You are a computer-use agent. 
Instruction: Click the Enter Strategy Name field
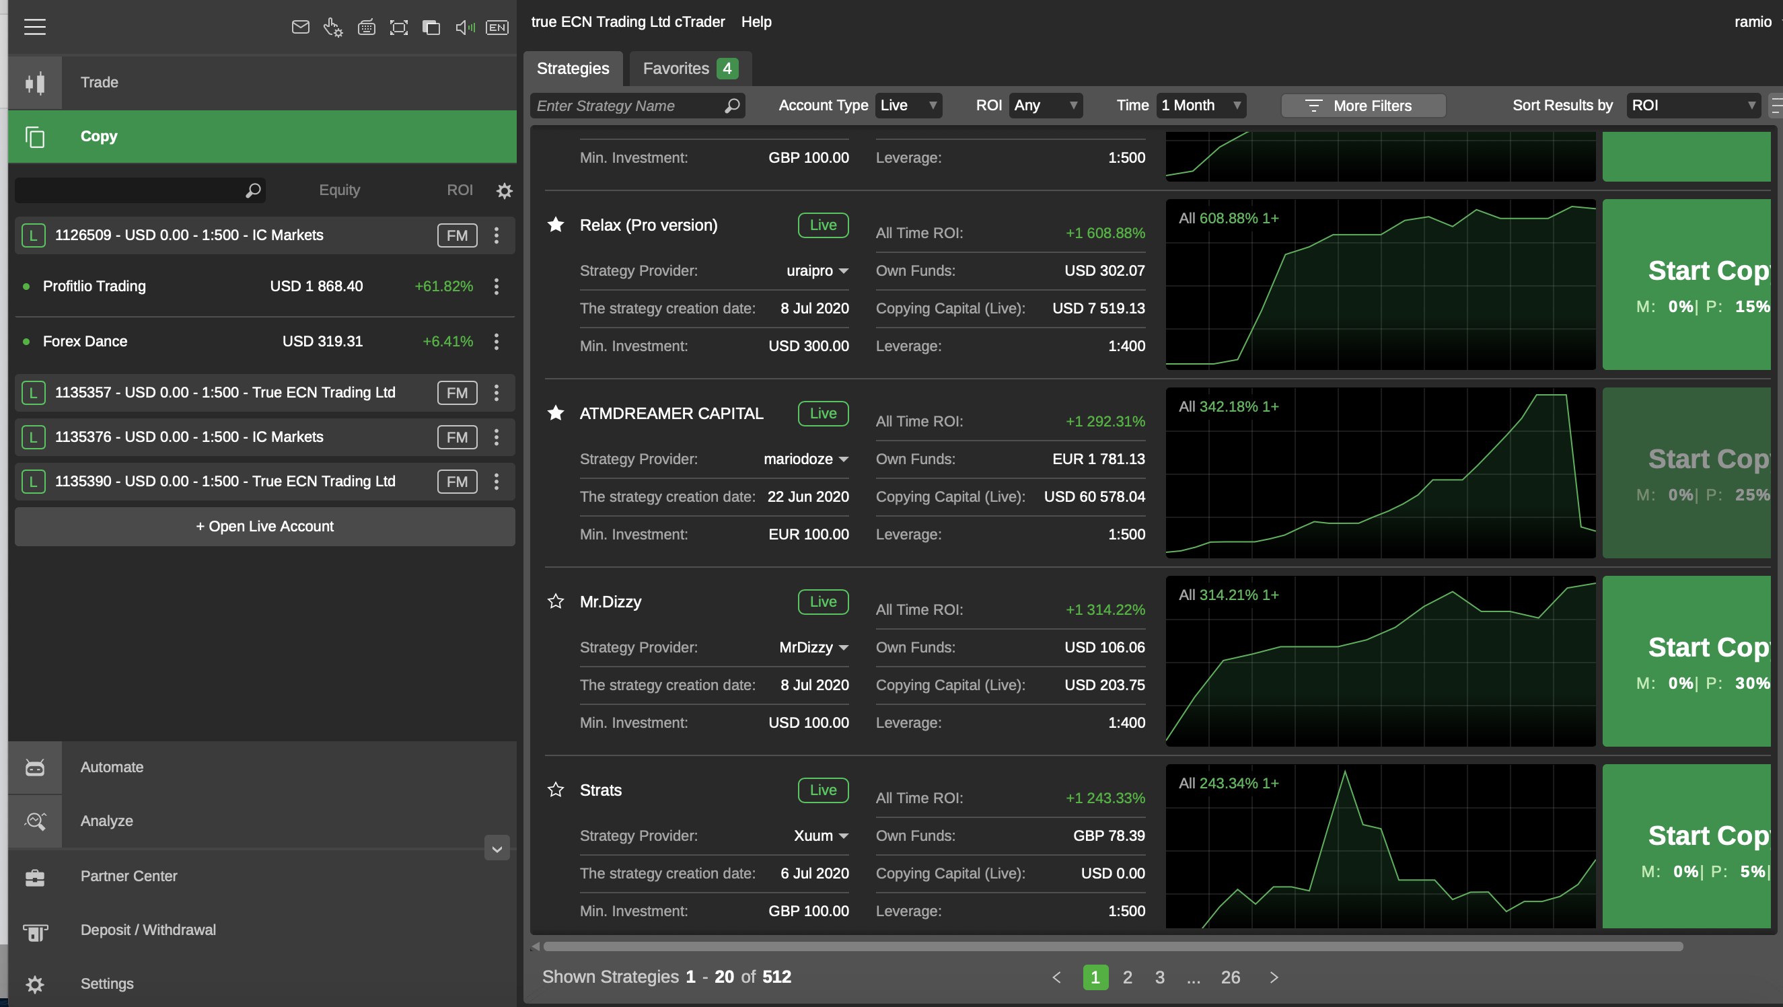pyautogui.click(x=626, y=105)
